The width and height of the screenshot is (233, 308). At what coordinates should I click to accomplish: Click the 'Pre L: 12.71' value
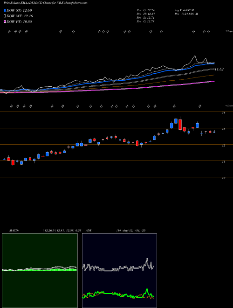[146, 18]
